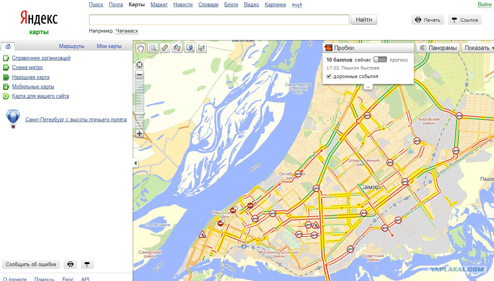Click the Народная карта green icon
Image resolution: width=494 pixels, height=281 pixels.
coord(6,77)
